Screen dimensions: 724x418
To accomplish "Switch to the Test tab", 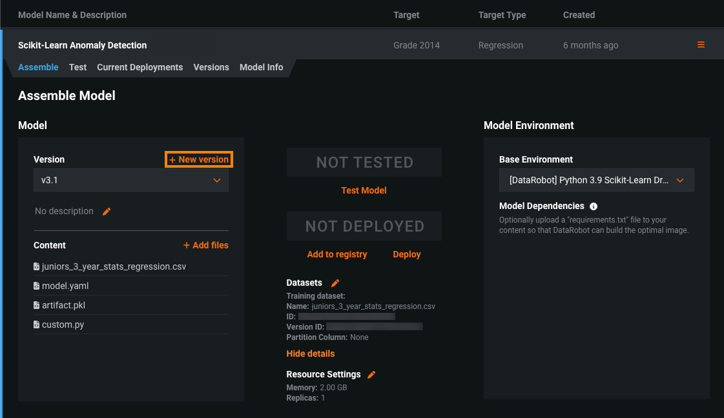I will [78, 67].
